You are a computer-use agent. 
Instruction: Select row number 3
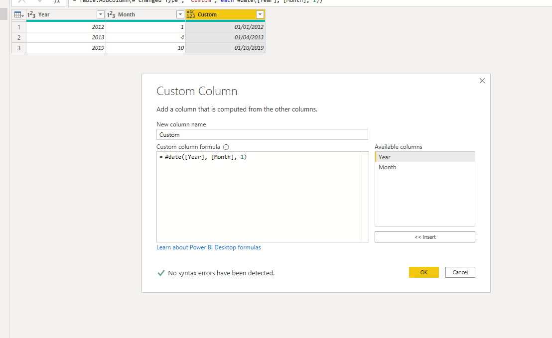(x=19, y=48)
